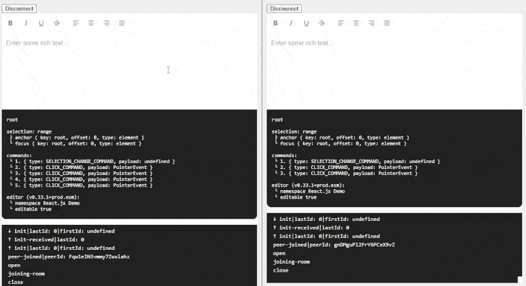The height and width of the screenshot is (286, 526).
Task: Click 'close' entry in left log
Action: (x=15, y=282)
